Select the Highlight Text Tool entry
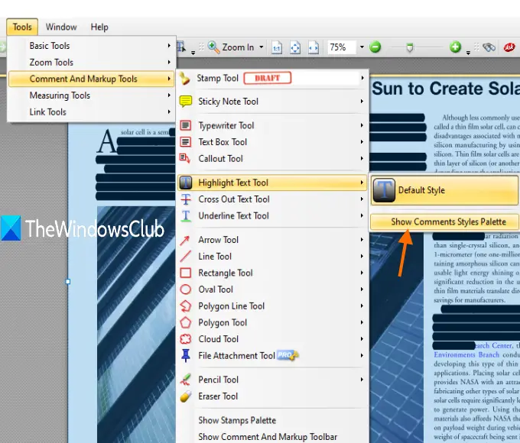This screenshot has height=443, width=520. (272, 183)
